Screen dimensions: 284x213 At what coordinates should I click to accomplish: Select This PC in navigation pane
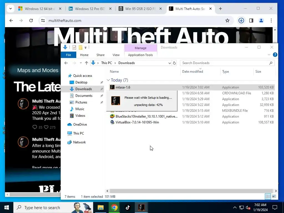tap(78, 133)
